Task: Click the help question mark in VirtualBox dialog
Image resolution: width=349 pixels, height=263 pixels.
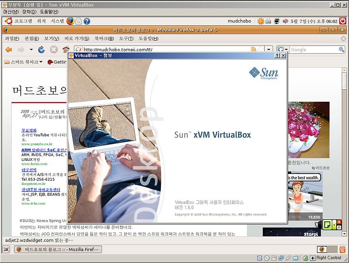Action: [277, 56]
